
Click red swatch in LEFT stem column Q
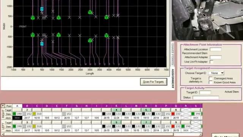coord(173,126)
